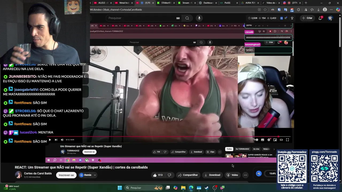The image size is (342, 192).
Task: Open Windows Start menu button
Action: pyautogui.click(x=120, y=188)
